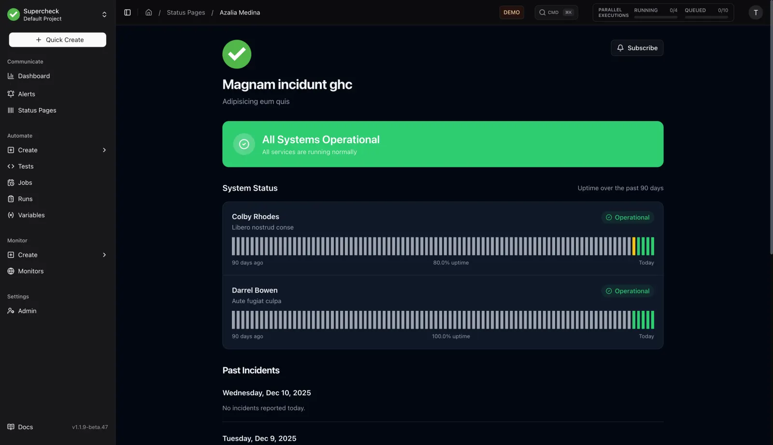Viewport: 773px width, 445px height.
Task: Click the Running executions progress bar
Action: pyautogui.click(x=656, y=17)
